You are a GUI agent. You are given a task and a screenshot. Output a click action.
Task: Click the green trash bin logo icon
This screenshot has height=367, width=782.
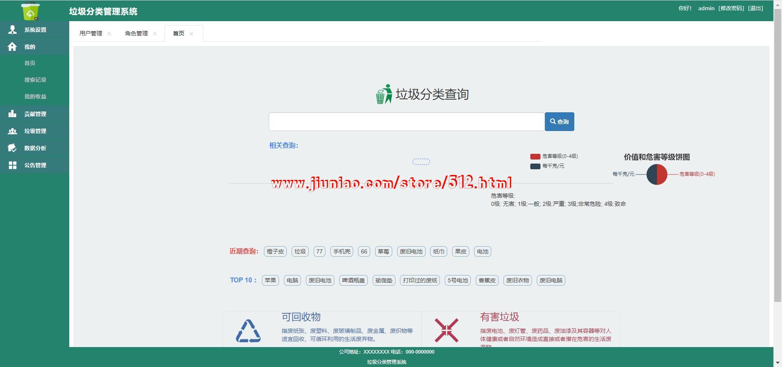tap(31, 11)
